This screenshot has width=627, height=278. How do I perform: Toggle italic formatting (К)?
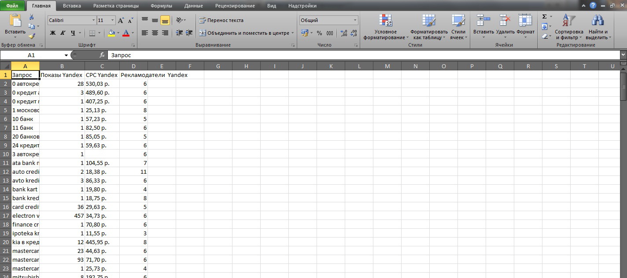(63, 33)
